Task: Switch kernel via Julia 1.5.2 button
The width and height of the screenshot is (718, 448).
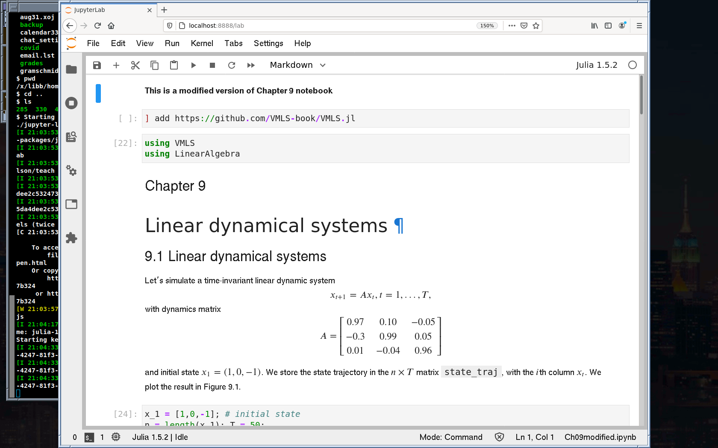Action: [596, 65]
